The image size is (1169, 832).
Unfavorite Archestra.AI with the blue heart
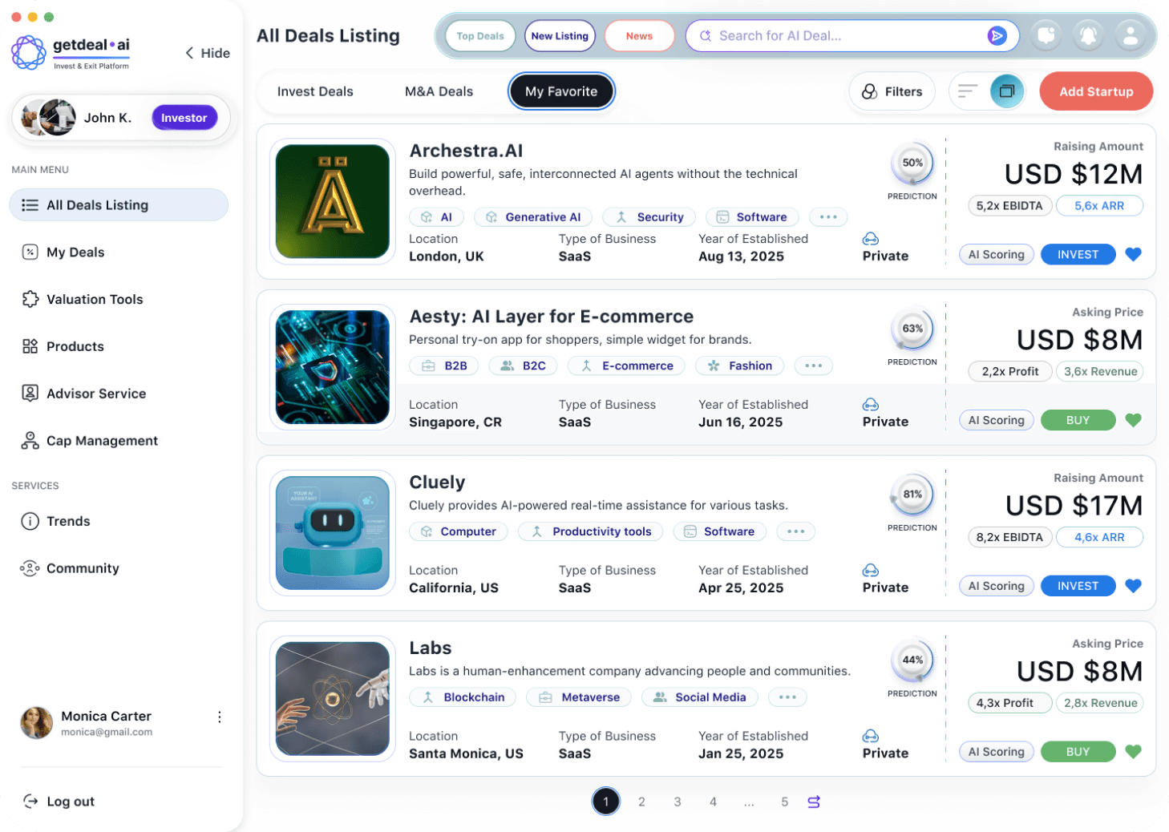point(1133,254)
